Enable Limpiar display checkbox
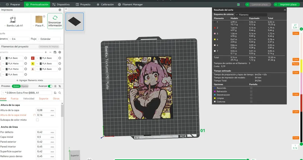 pos(251,98)
